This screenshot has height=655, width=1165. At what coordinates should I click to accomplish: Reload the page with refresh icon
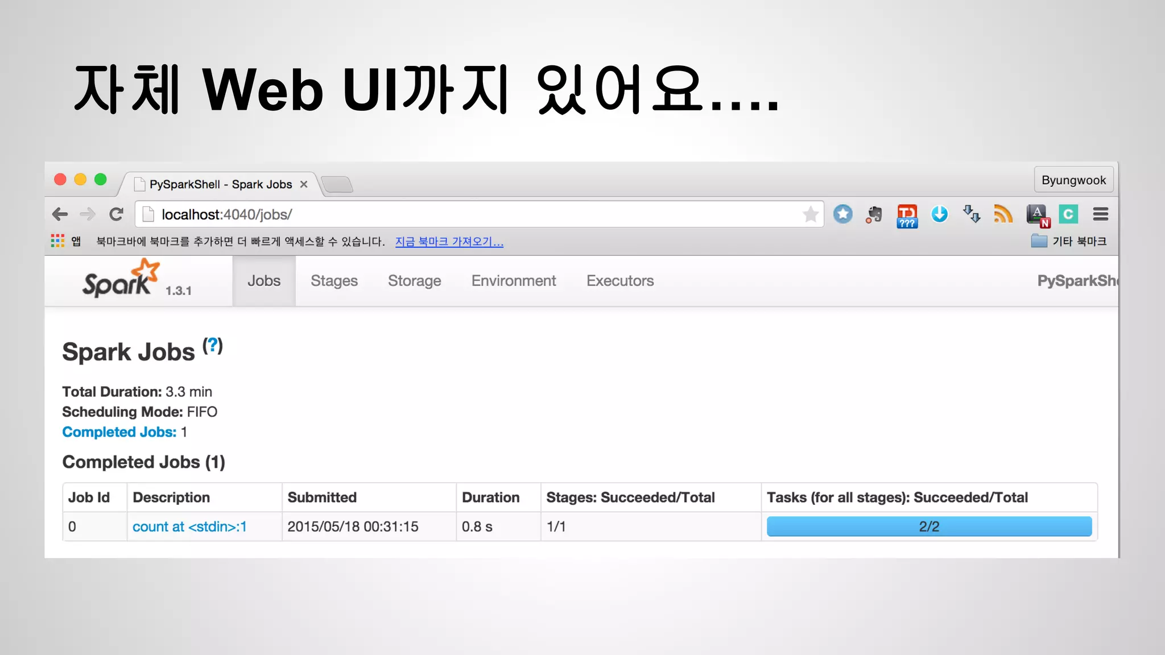(x=117, y=214)
